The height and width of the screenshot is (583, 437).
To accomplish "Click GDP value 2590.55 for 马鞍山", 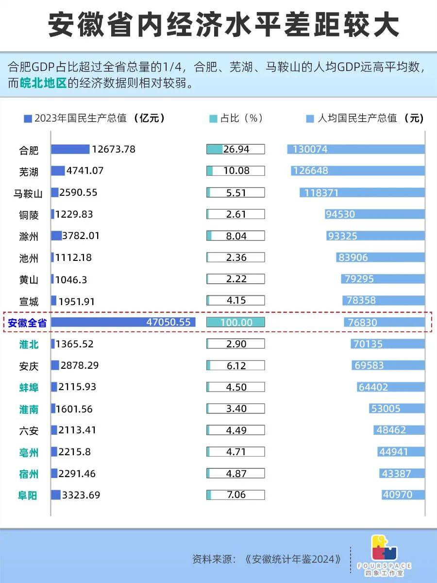I will 78,192.
